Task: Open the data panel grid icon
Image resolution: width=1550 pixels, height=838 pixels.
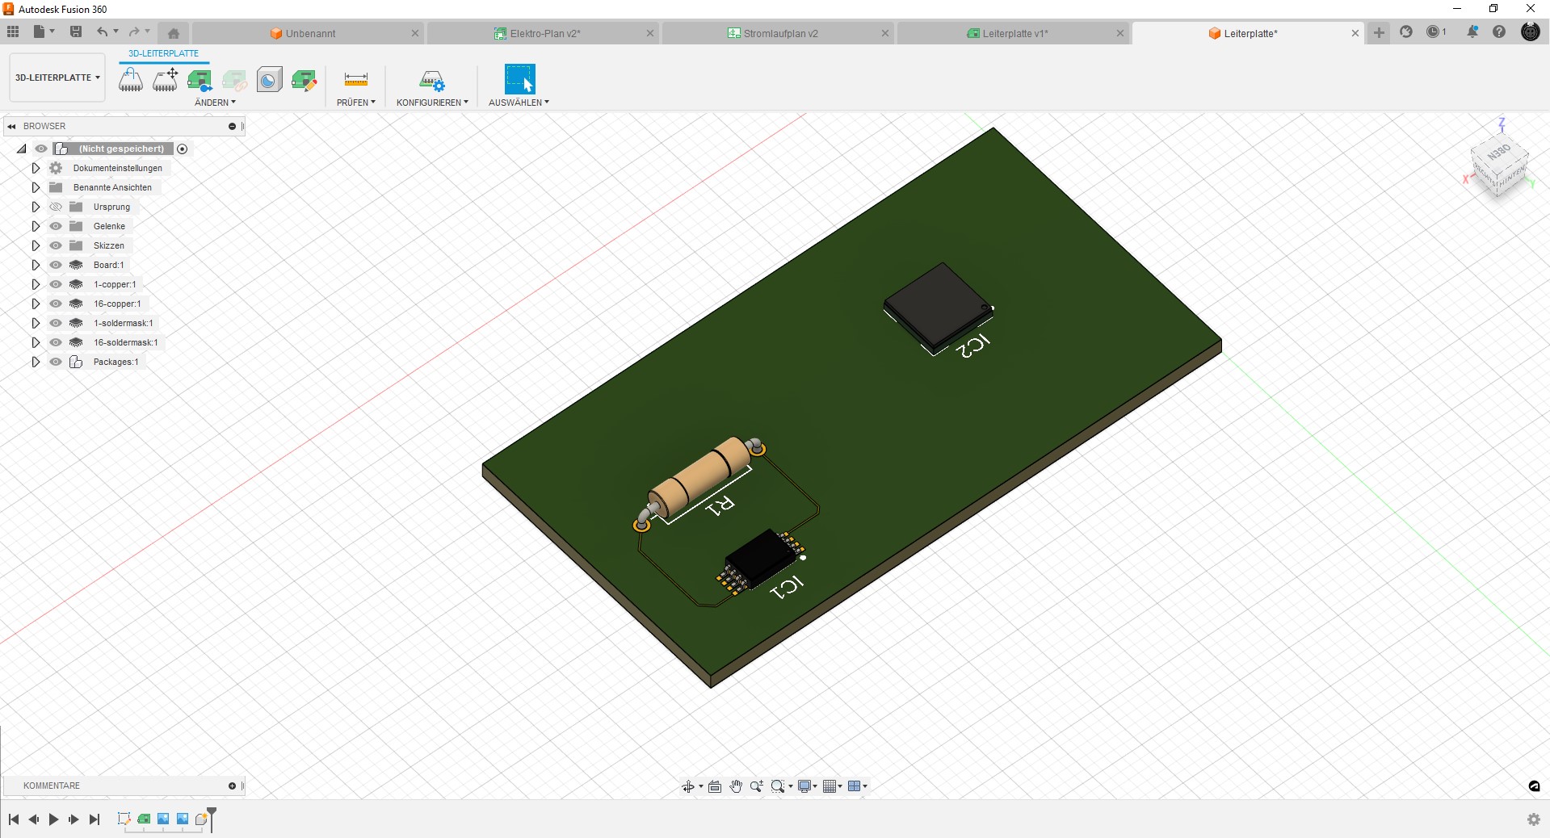Action: pyautogui.click(x=13, y=31)
